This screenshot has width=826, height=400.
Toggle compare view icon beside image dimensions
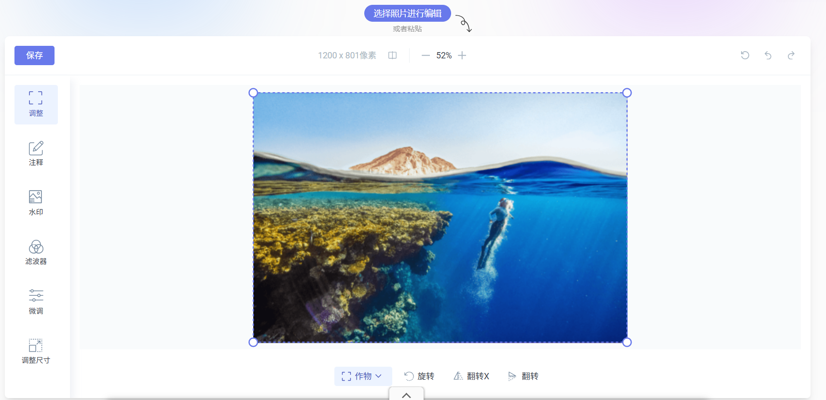[x=392, y=55]
